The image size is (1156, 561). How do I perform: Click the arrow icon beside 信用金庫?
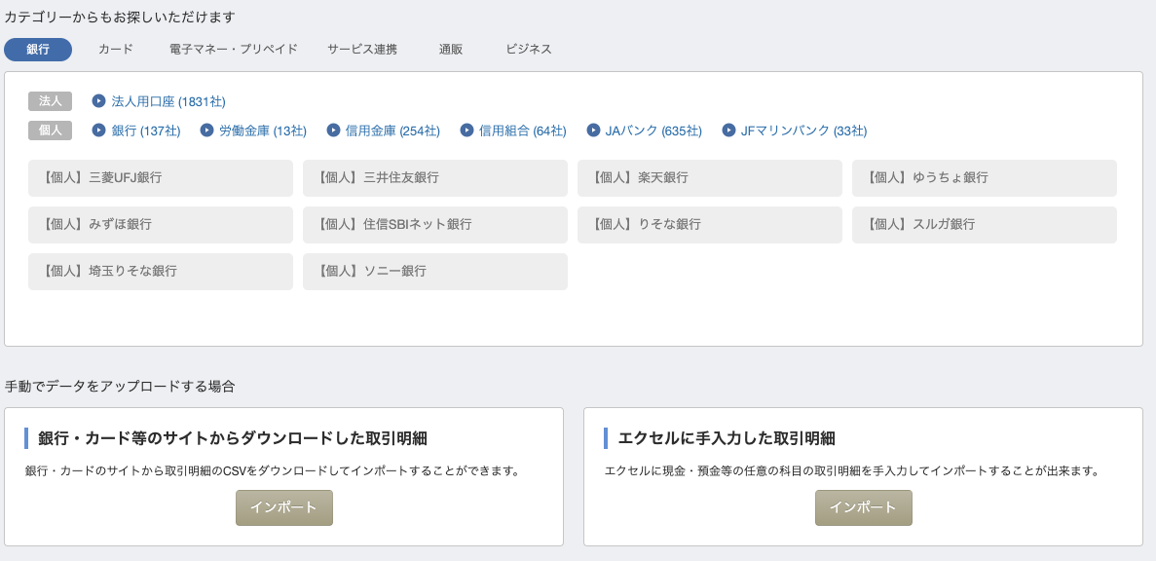tap(333, 131)
